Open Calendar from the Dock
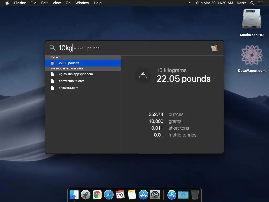269x202 pixels. pos(120,194)
